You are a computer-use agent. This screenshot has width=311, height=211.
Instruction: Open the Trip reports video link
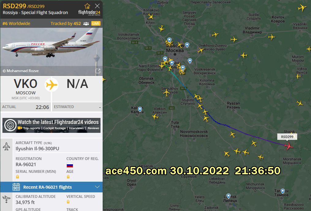pyautogui.click(x=32, y=128)
